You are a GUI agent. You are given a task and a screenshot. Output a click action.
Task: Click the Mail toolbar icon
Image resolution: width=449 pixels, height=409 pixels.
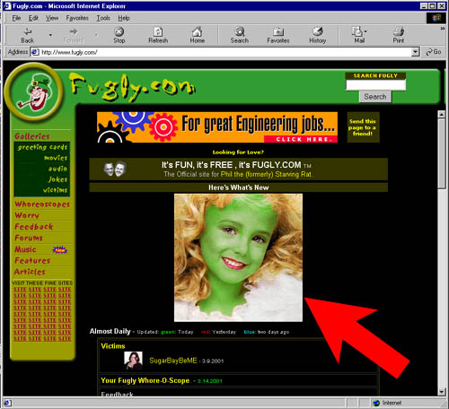point(357,31)
